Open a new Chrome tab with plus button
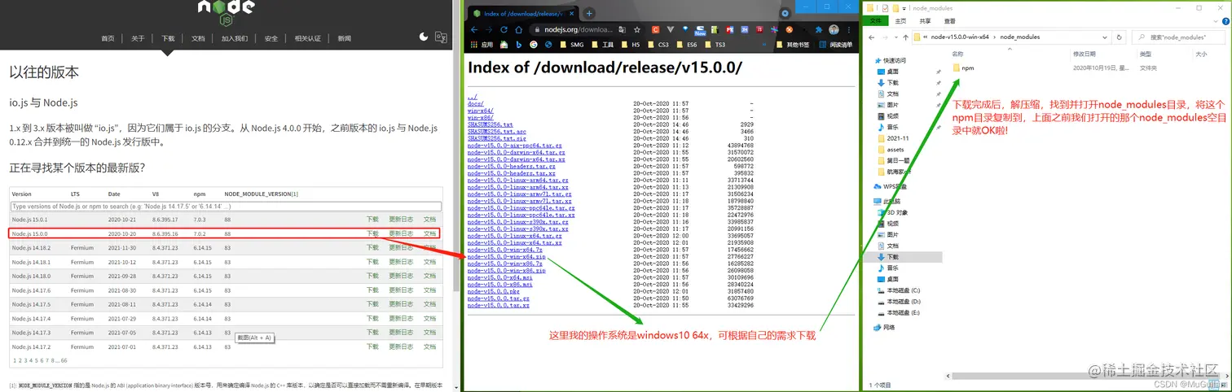The image size is (1232, 392). click(589, 14)
